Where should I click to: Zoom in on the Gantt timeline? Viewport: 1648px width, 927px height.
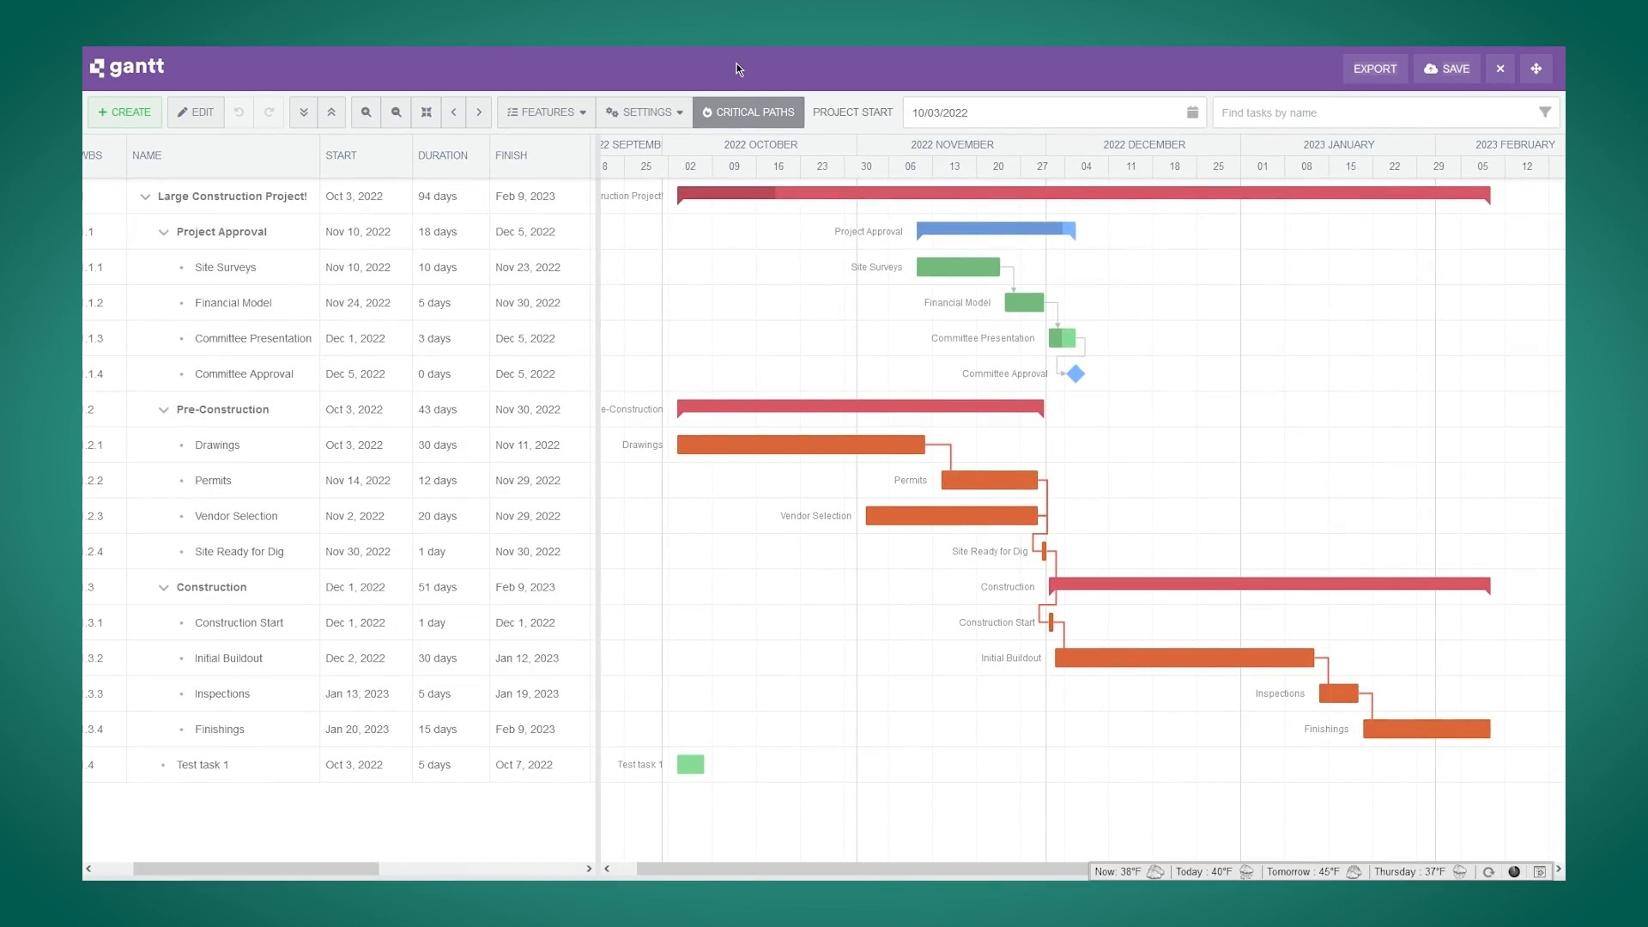coord(367,112)
